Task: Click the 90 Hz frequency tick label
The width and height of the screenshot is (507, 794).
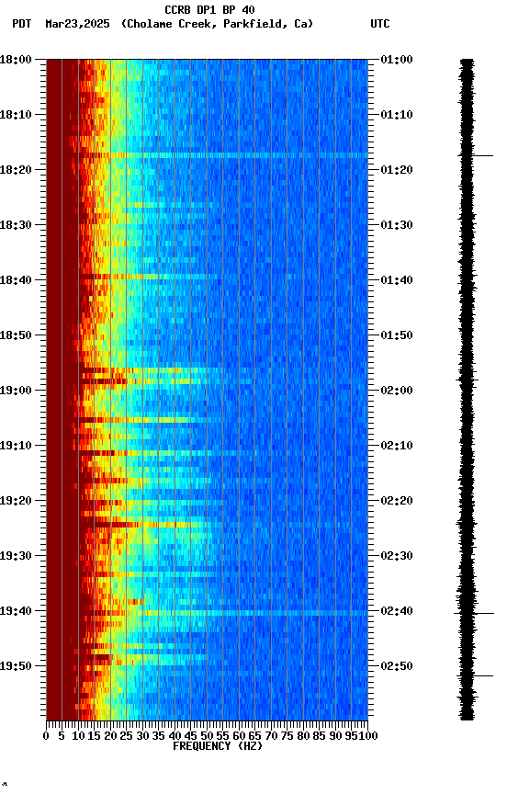Action: tap(335, 736)
